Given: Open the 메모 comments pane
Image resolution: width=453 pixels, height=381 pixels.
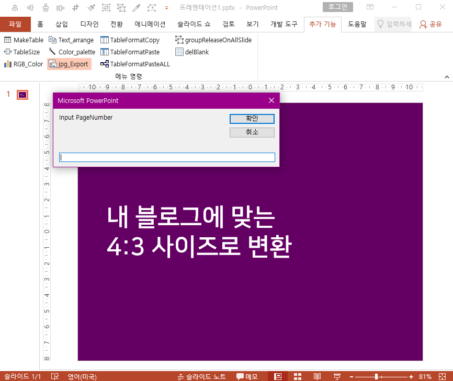Looking at the screenshot, I should point(247,376).
